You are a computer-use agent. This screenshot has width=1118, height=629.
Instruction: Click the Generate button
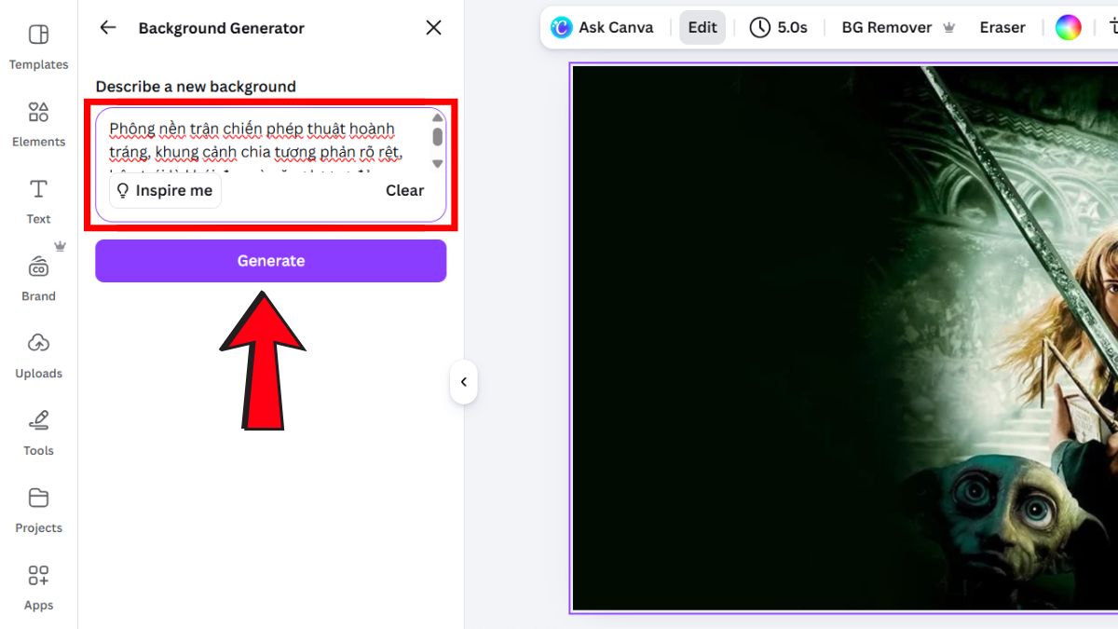(270, 261)
